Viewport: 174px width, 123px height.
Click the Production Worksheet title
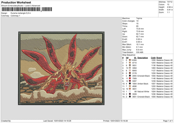tap(16, 2)
